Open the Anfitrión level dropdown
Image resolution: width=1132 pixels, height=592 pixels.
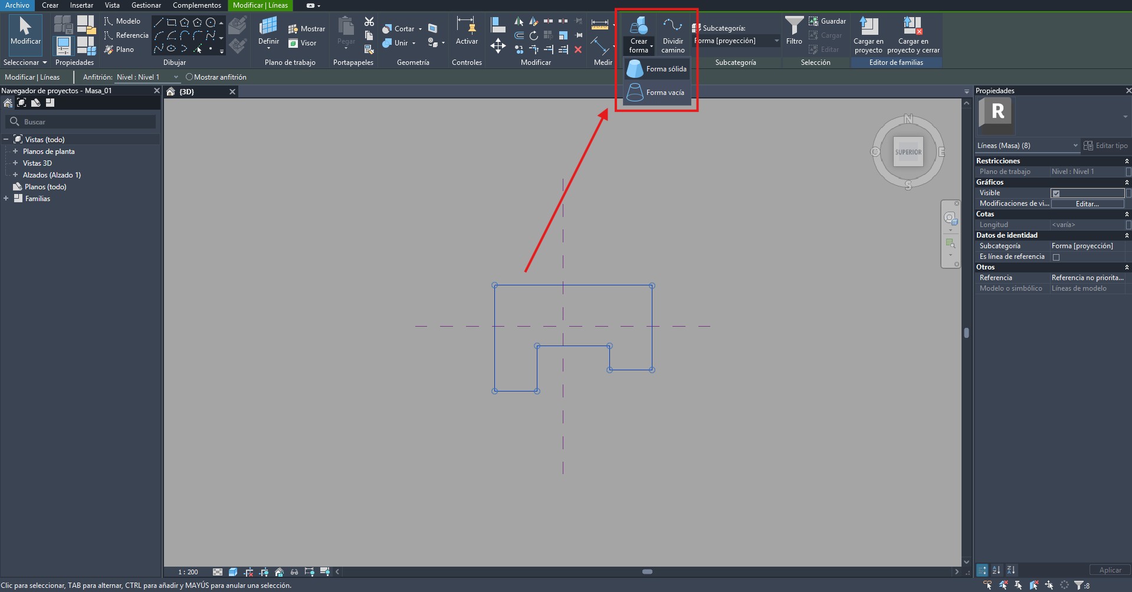tap(175, 77)
